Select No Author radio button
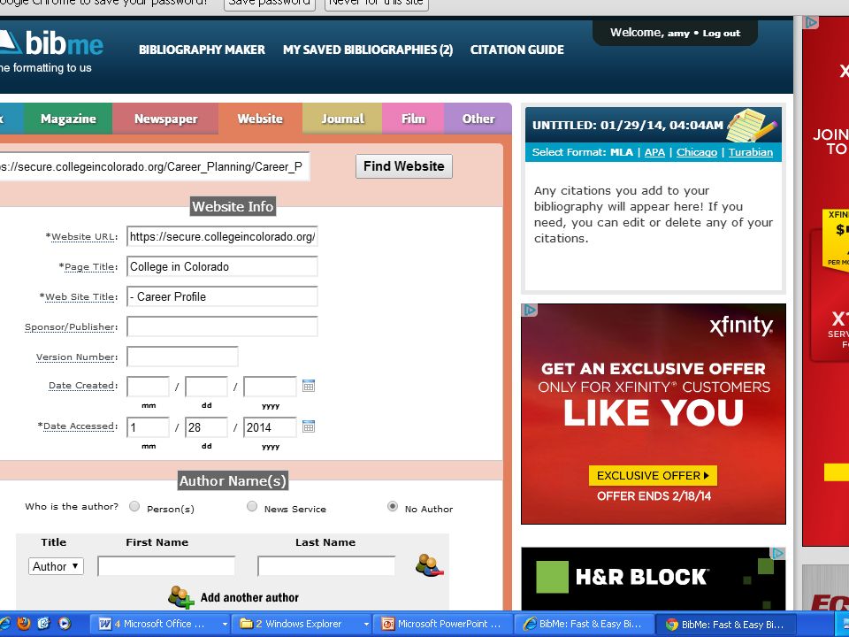The image size is (849, 637). (x=393, y=506)
